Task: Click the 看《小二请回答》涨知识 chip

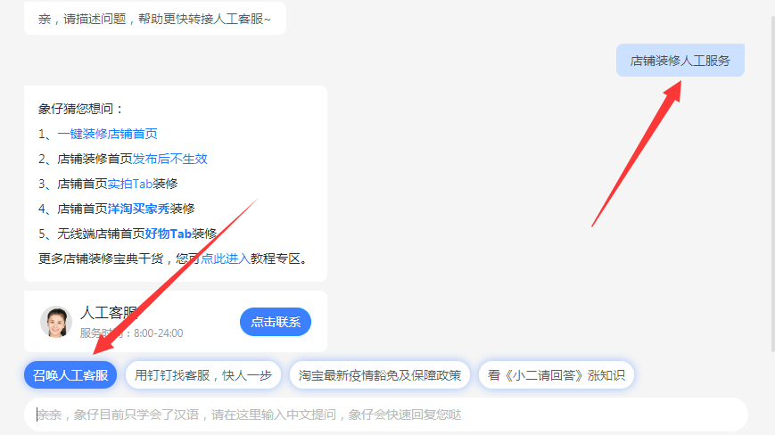Action: coord(556,375)
